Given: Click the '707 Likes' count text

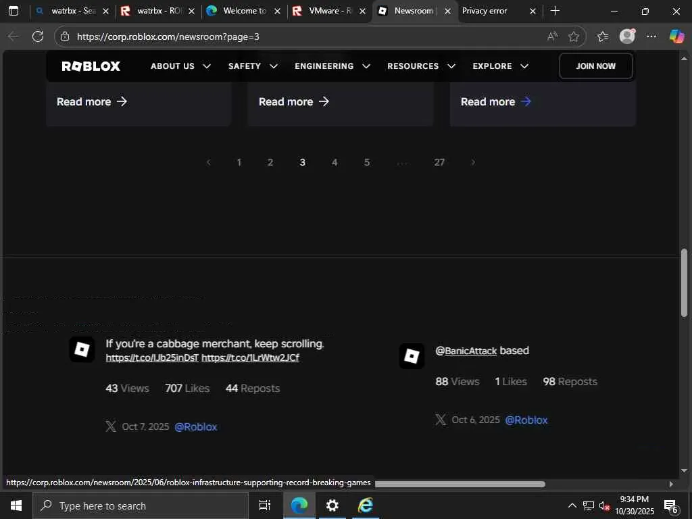Looking at the screenshot, I should (x=187, y=389).
